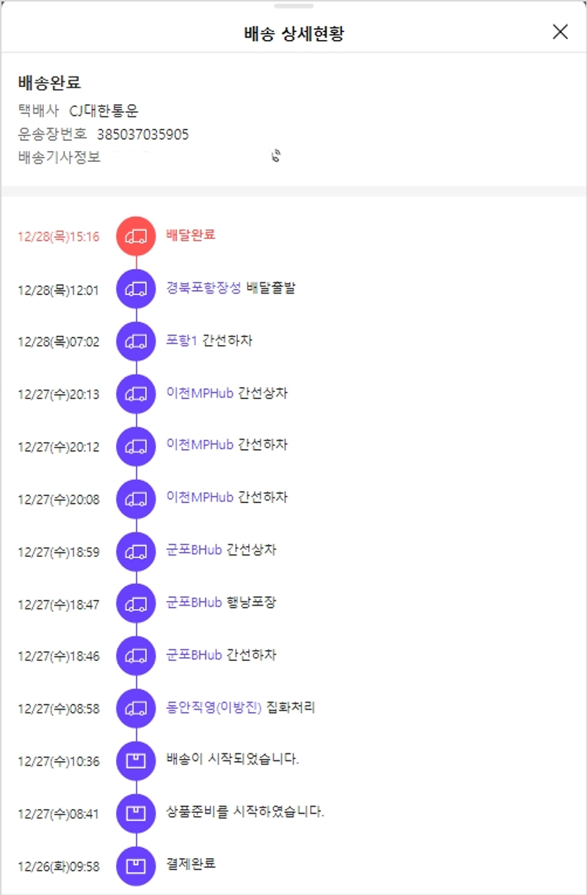Open the 동안직영(이방진) link

click(214, 707)
